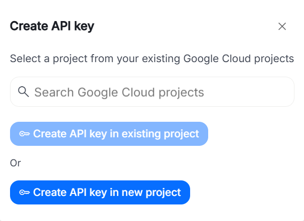Click the Or separator text
The height and width of the screenshot is (221, 304).
(16, 163)
